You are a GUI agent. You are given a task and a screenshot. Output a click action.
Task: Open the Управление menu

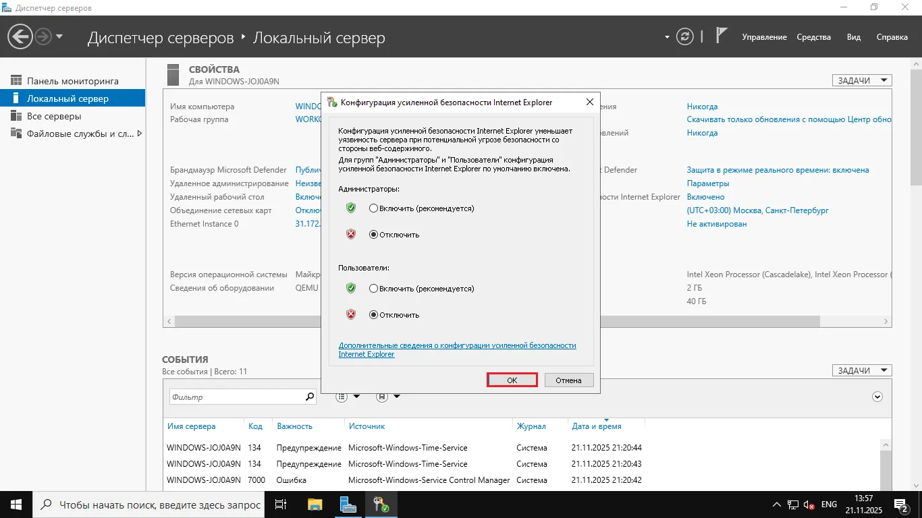tap(764, 37)
